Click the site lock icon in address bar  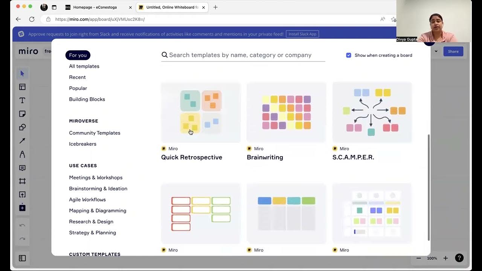click(x=48, y=19)
